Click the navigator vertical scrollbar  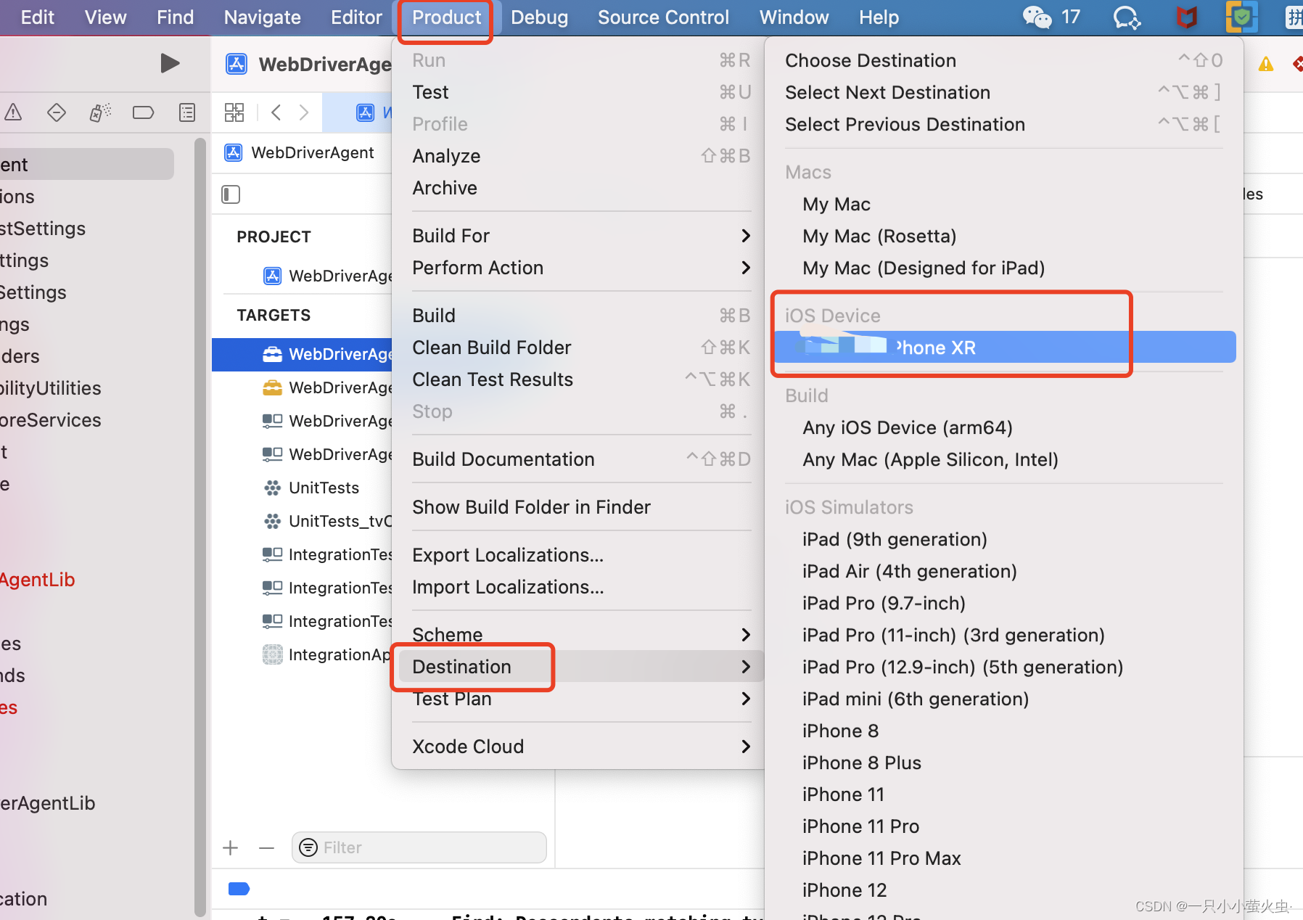(x=200, y=526)
